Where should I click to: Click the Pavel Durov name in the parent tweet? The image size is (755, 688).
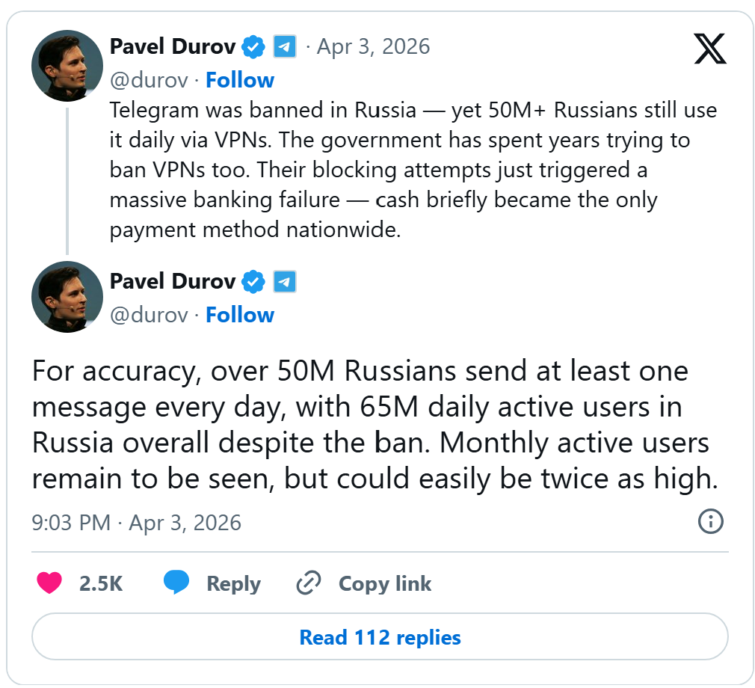point(173,47)
